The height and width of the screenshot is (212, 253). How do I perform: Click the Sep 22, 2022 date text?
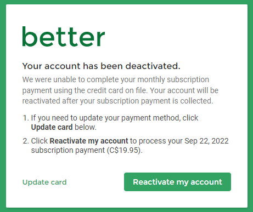coord(206,141)
